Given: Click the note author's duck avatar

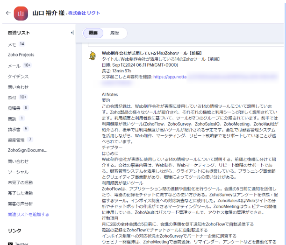Looking at the screenshot, I should click(x=93, y=56).
